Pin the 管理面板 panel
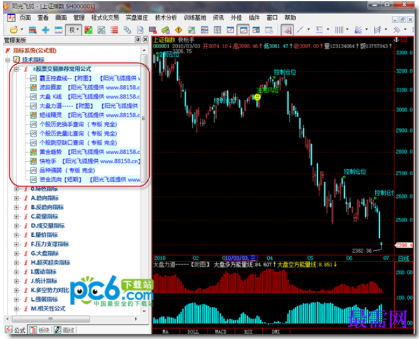The height and width of the screenshot is (339, 419). coord(138,39)
